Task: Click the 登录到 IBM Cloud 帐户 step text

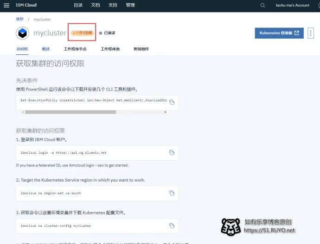Action: coord(42,139)
